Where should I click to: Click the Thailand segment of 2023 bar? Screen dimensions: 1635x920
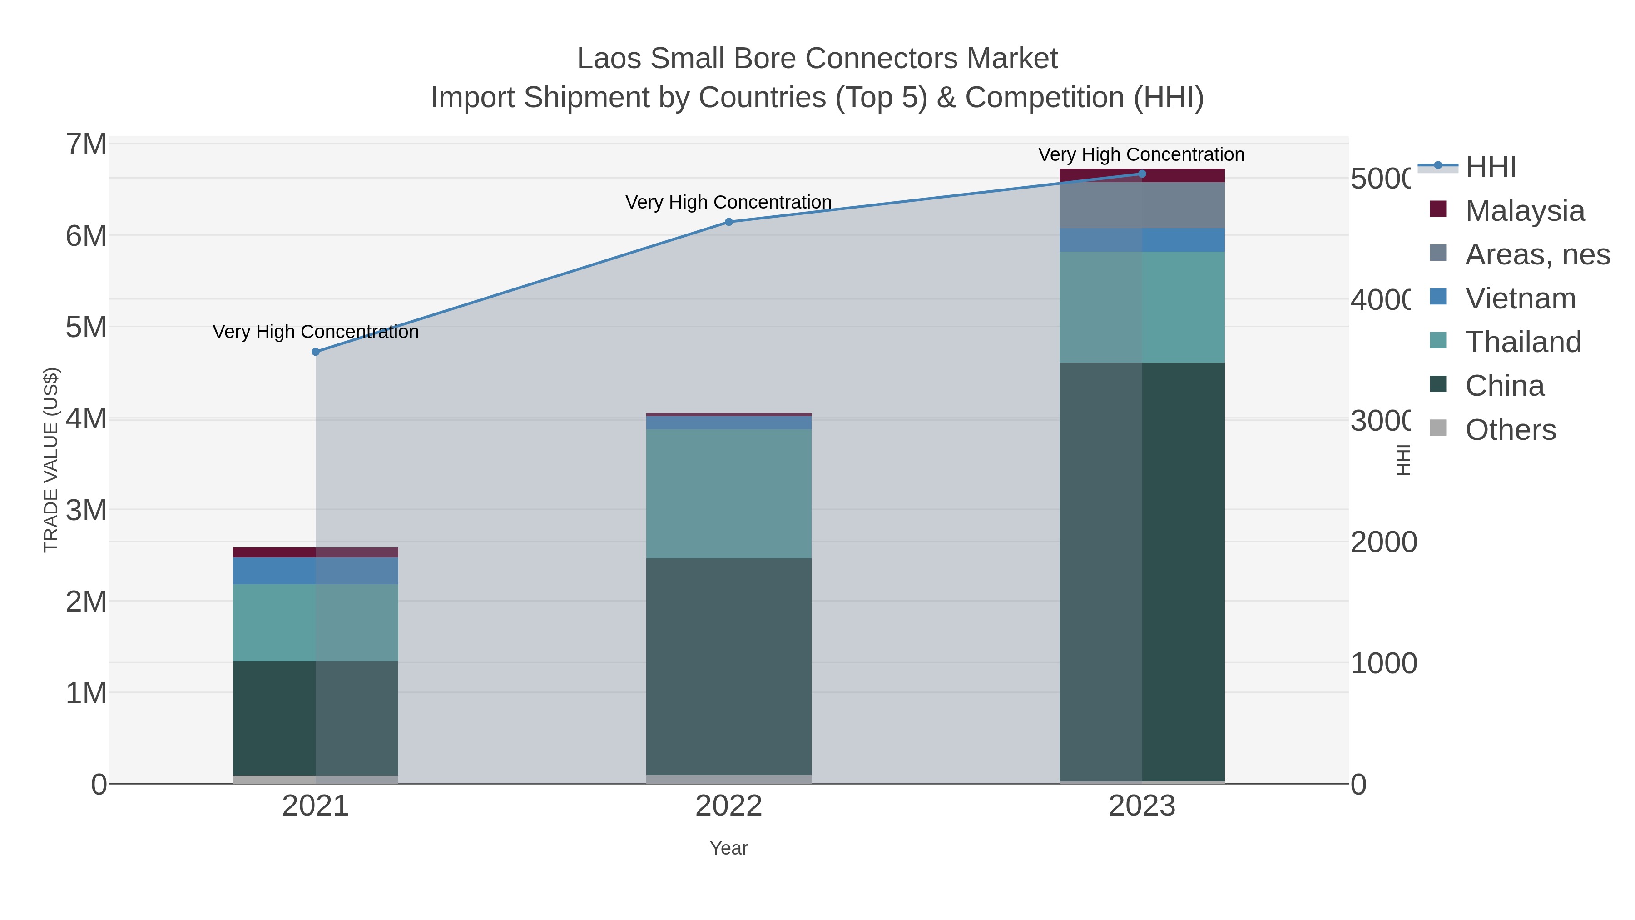1142,307
